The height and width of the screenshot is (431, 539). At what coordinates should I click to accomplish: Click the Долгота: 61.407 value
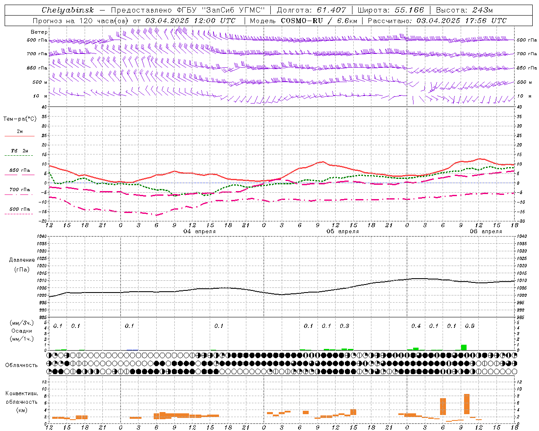tap(311, 10)
